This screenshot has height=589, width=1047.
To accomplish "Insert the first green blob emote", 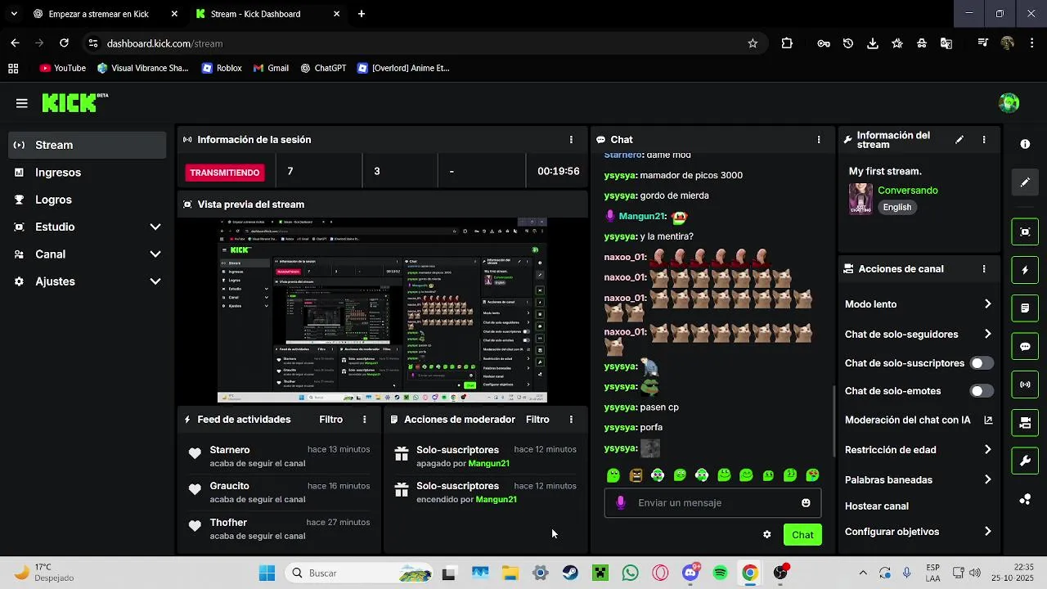I will [x=613, y=475].
